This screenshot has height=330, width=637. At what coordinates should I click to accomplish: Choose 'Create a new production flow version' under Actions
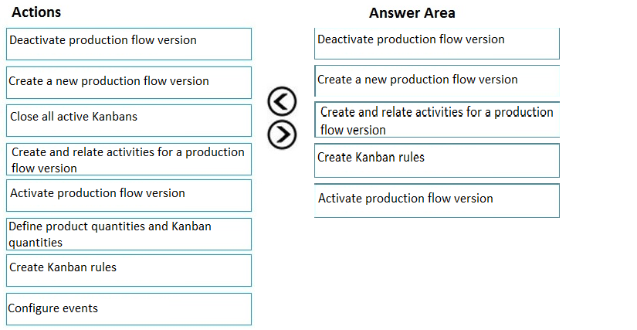click(129, 83)
